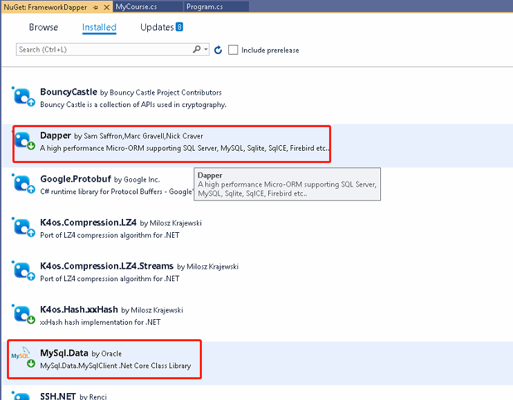Click 'by Google Inc.' author text

[137, 180]
